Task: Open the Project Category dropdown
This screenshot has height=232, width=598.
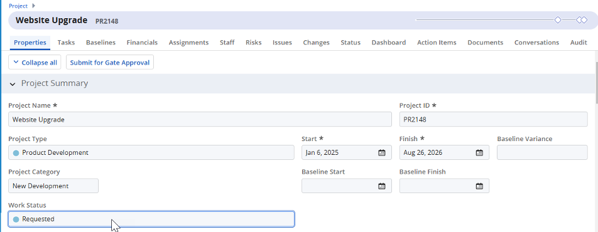Action: click(53, 186)
